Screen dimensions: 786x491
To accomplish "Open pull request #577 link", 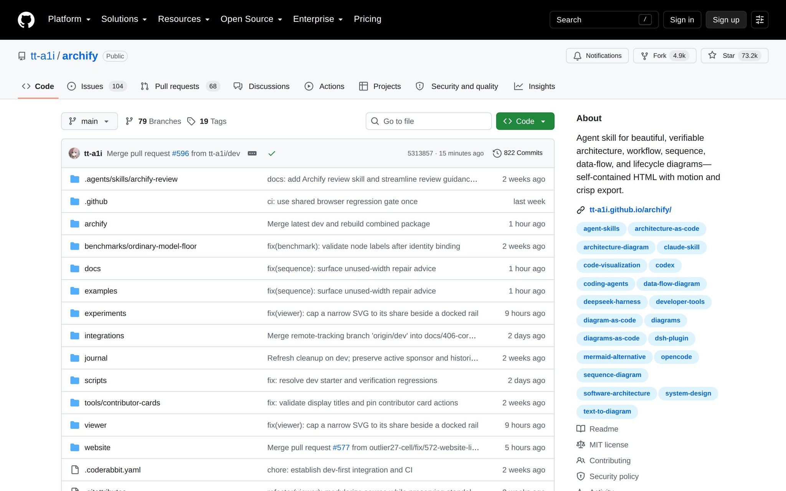I will pos(341,448).
